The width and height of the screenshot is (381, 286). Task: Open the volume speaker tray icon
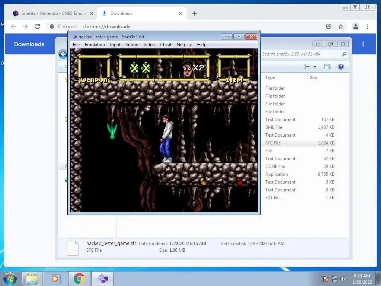click(x=343, y=279)
